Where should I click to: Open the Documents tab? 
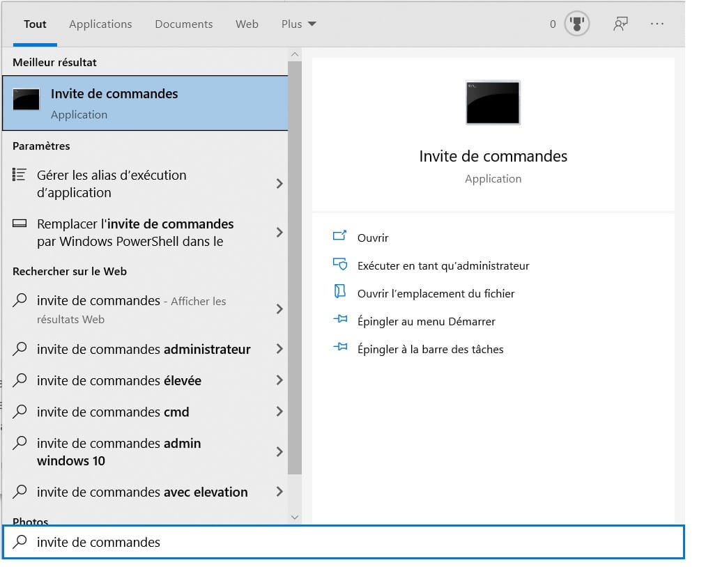[184, 24]
